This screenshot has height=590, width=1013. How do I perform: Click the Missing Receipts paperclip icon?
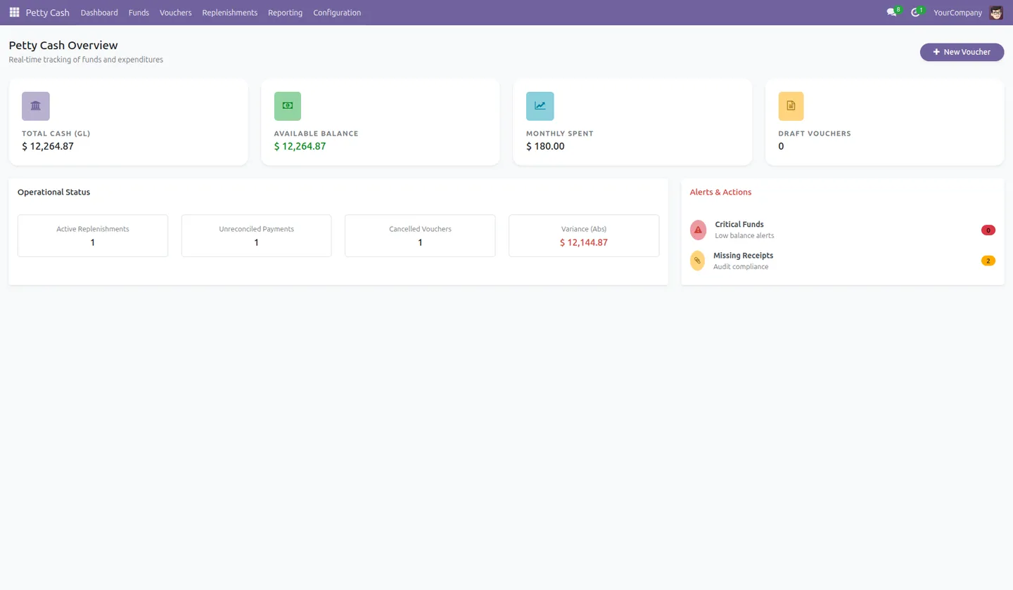pyautogui.click(x=697, y=261)
